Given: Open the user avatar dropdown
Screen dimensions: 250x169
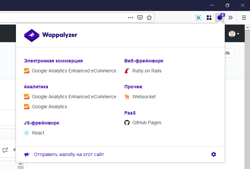Looking at the screenshot, I should tap(234, 34).
